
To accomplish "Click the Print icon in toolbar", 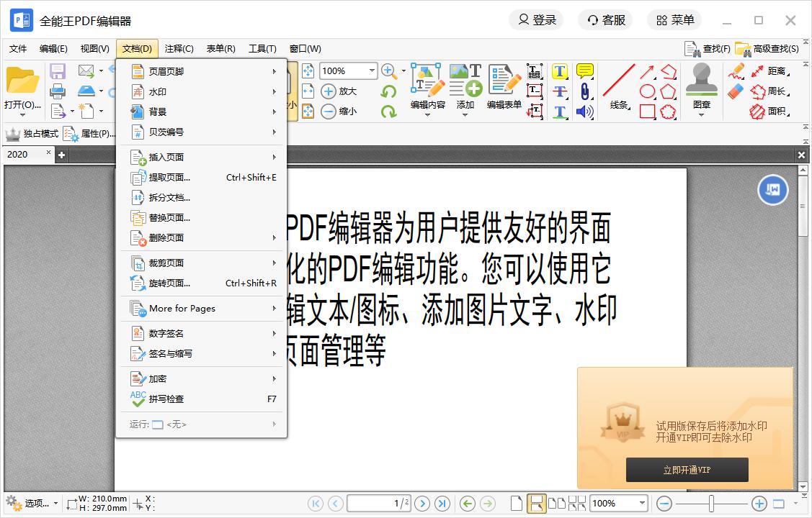I will 58,91.
